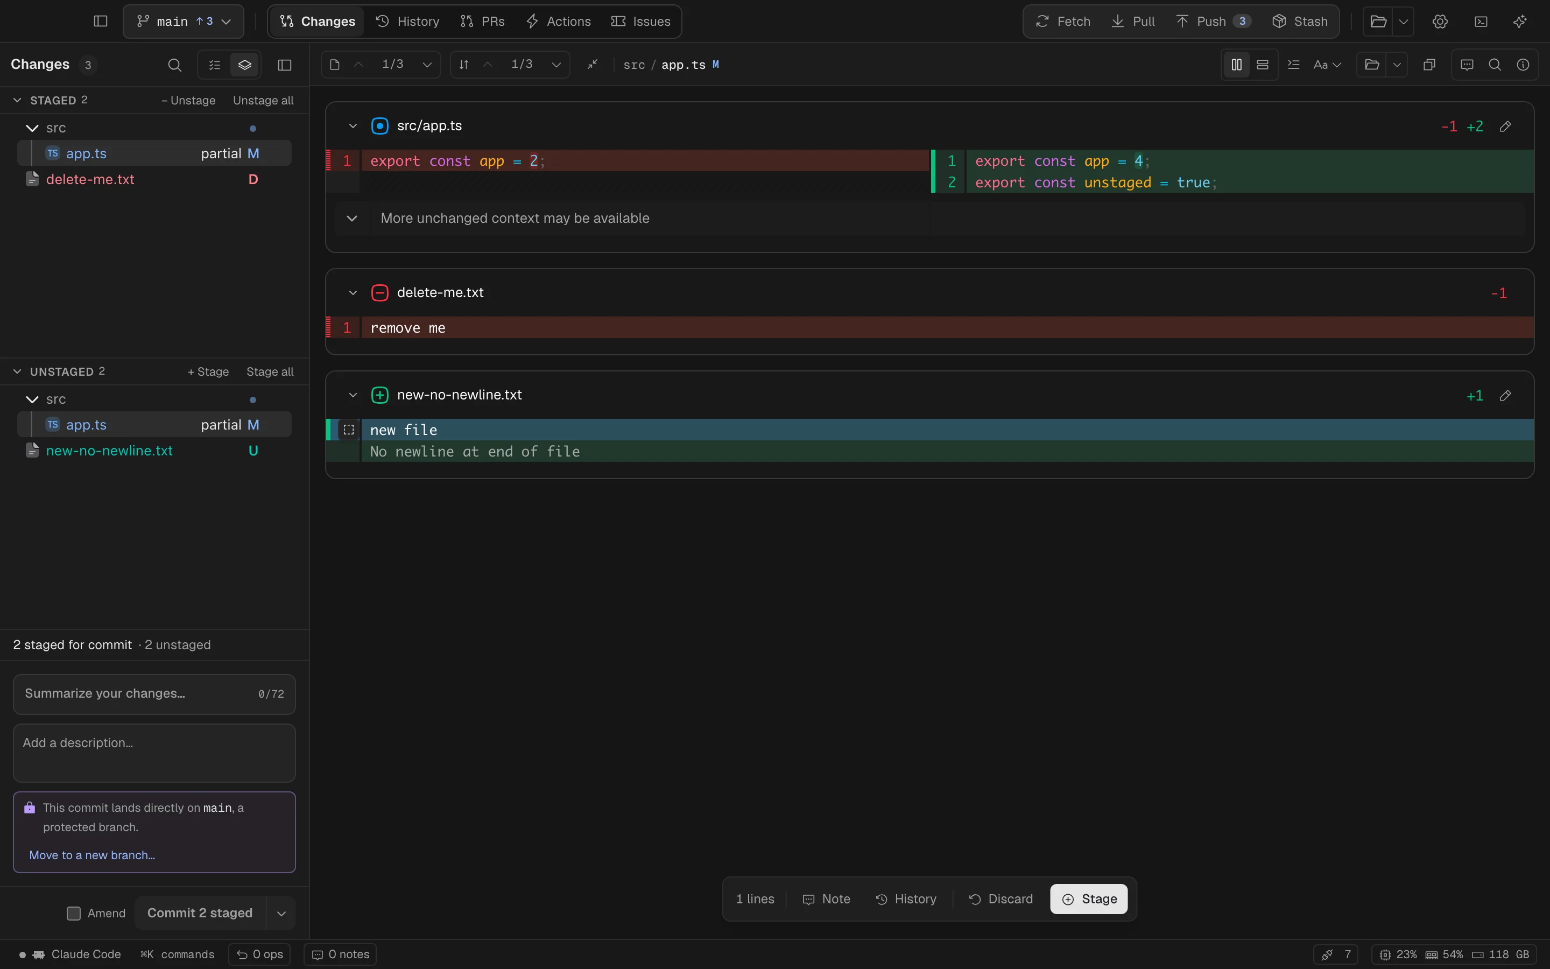The width and height of the screenshot is (1550, 969).
Task: Select delete-me.txt in staged list
Action: tap(154, 179)
